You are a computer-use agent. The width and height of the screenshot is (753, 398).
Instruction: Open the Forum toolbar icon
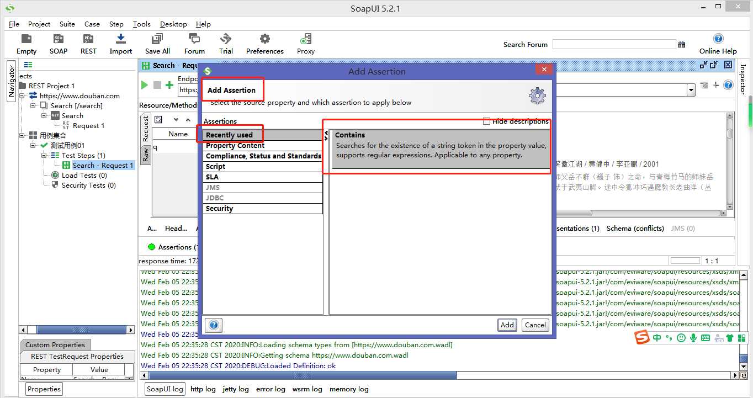[194, 39]
